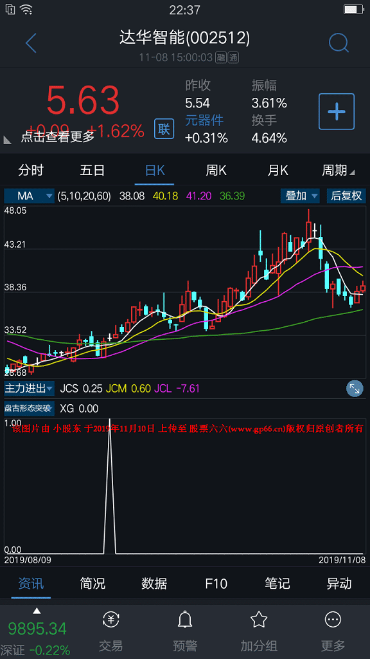
Task: Tap the MA20 value 41.20
Action: (x=199, y=196)
